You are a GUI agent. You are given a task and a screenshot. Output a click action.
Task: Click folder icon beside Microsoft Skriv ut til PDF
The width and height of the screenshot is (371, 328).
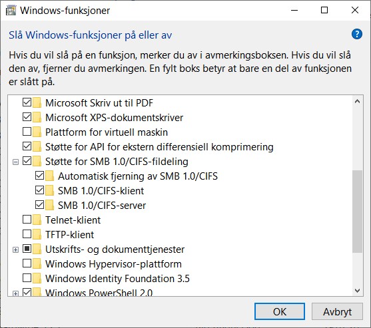(x=37, y=102)
